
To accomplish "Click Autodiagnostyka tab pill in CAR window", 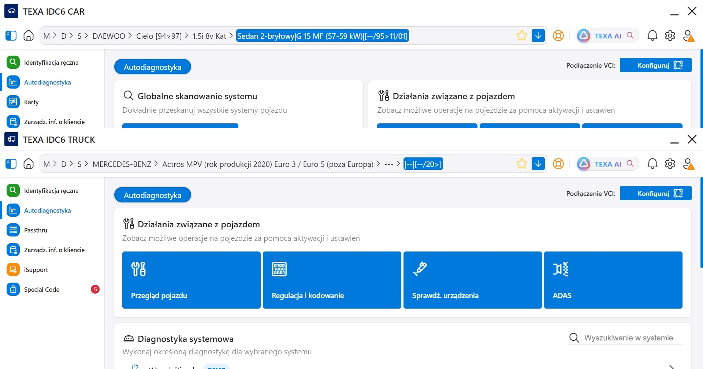I will [153, 67].
